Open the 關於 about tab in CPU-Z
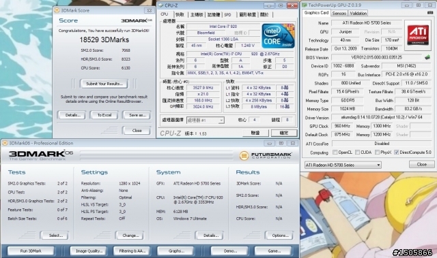 click(x=264, y=15)
